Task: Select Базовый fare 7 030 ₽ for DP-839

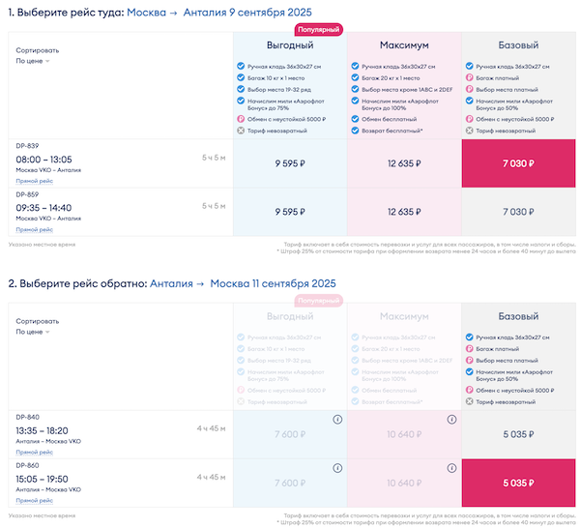Action: [x=520, y=163]
